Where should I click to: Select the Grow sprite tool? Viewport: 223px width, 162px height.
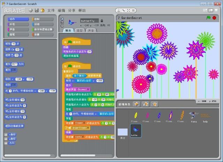[129, 10]
